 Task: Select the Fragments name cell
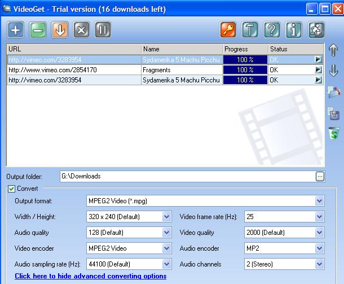[x=182, y=70]
